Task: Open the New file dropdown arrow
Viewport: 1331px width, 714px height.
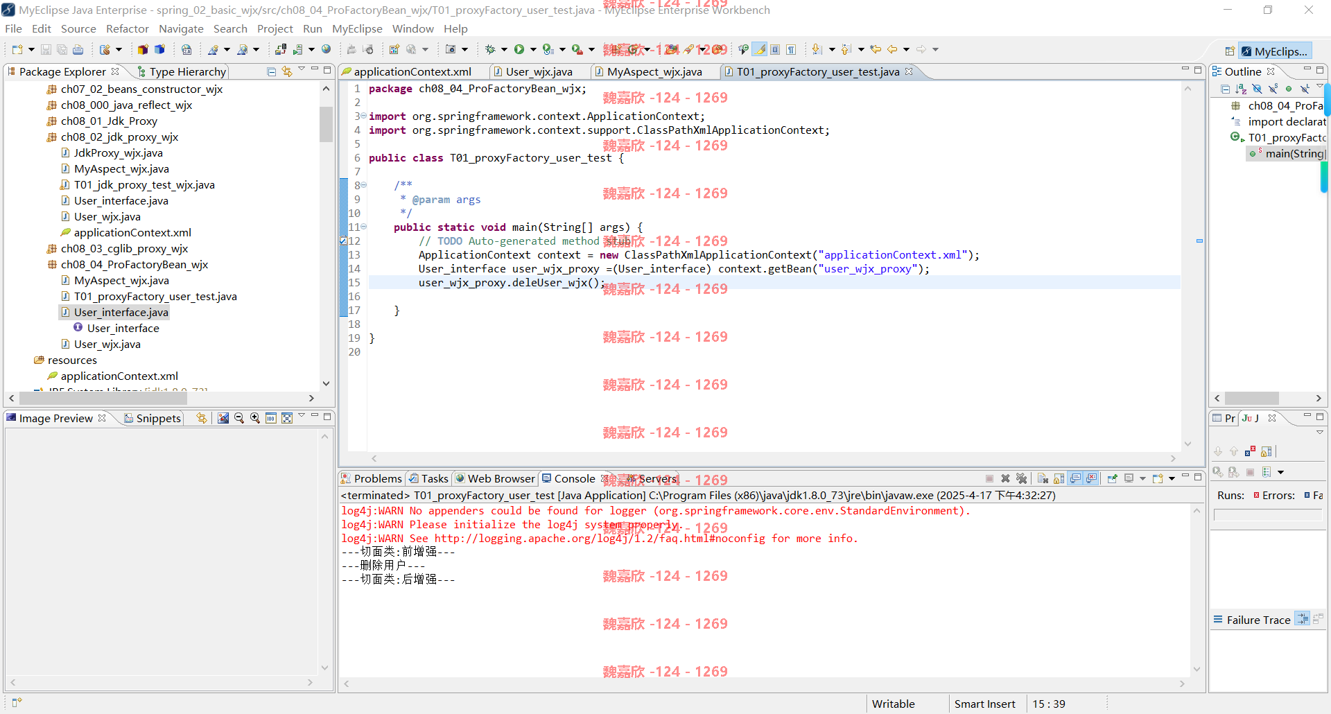Action: [31, 49]
